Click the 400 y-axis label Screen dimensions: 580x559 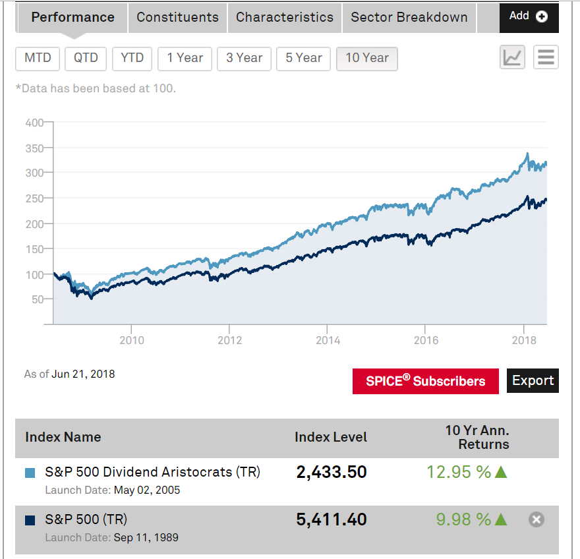34,123
